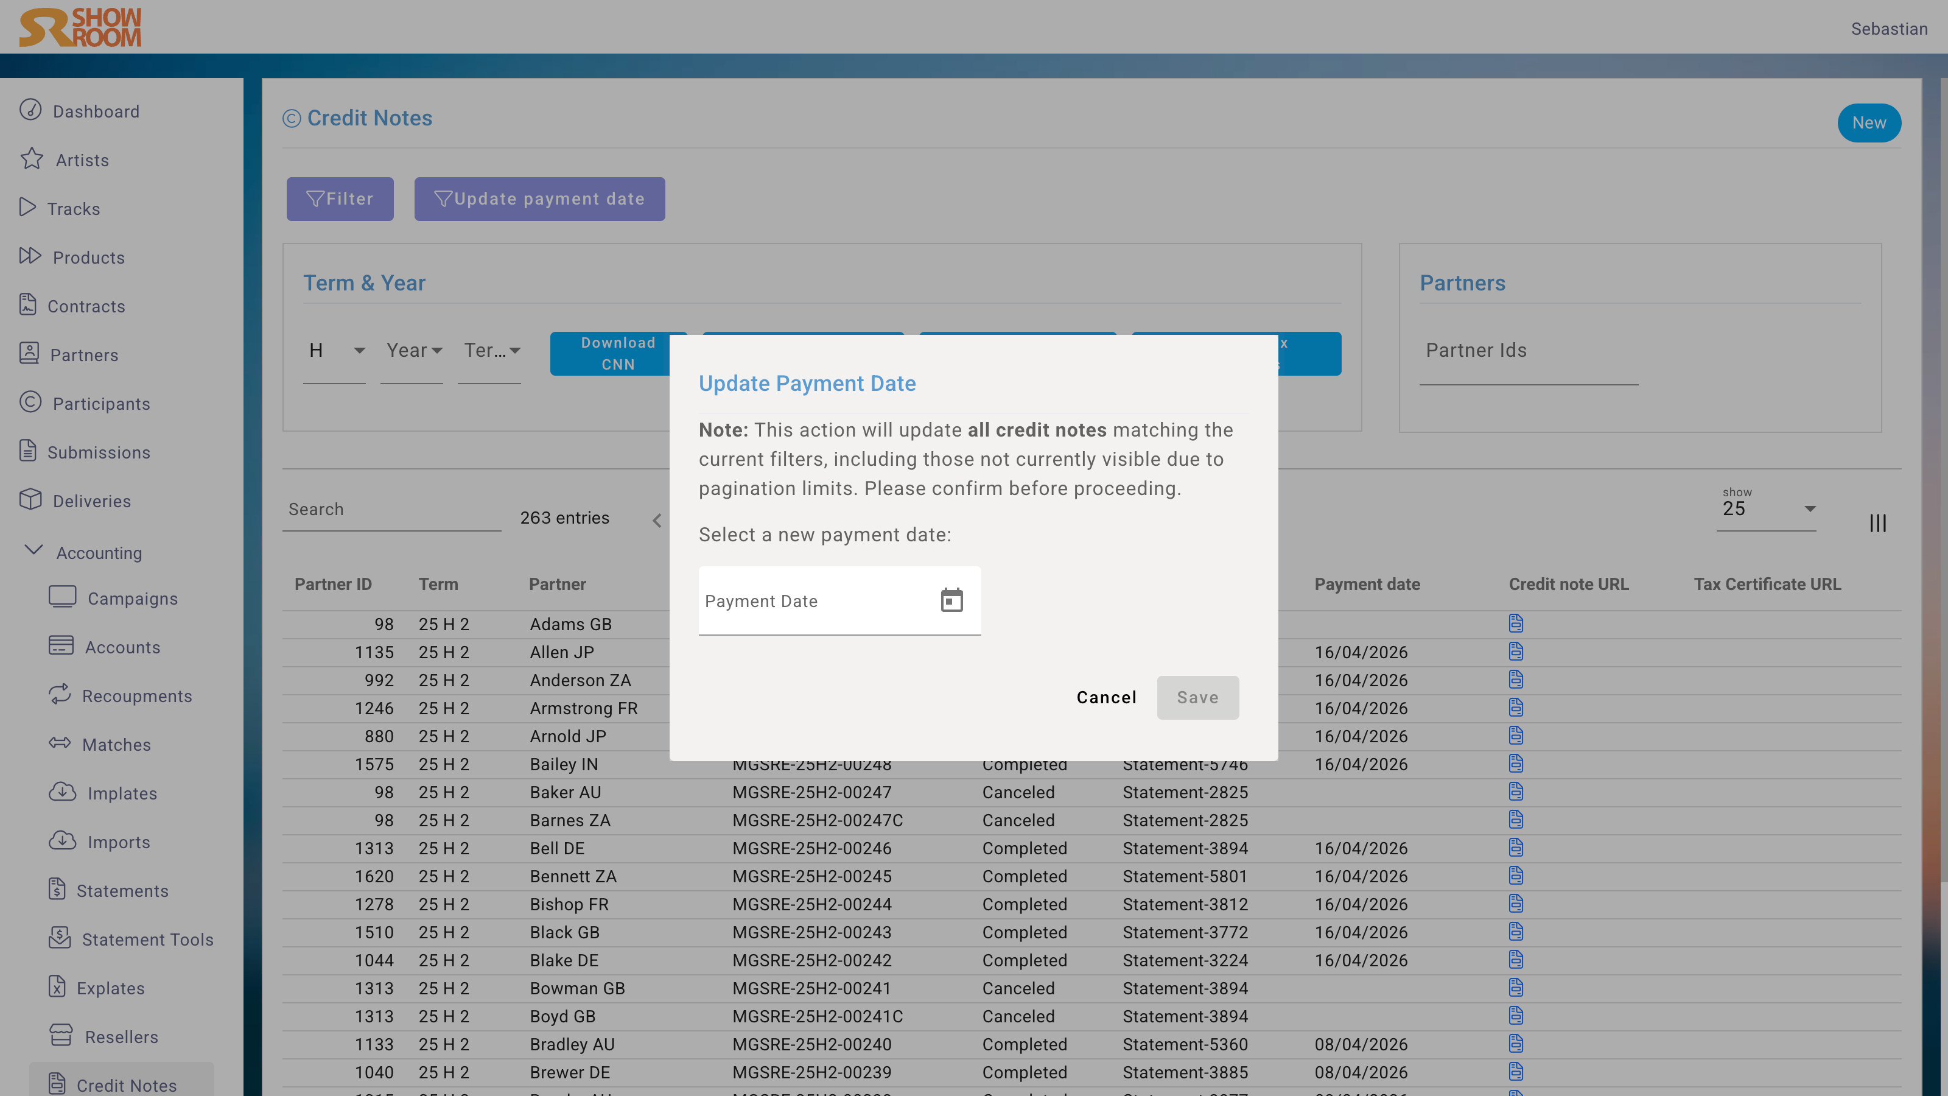Click the Payment Date input field
1948x1096 pixels.
(839, 600)
